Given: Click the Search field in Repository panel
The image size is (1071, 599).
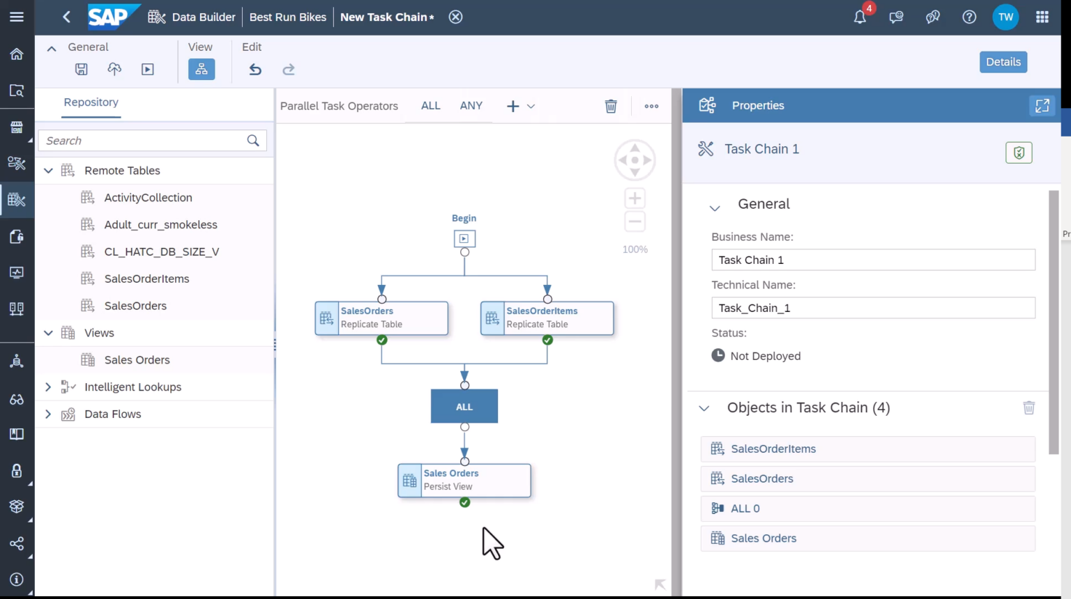Looking at the screenshot, I should (139, 140).
